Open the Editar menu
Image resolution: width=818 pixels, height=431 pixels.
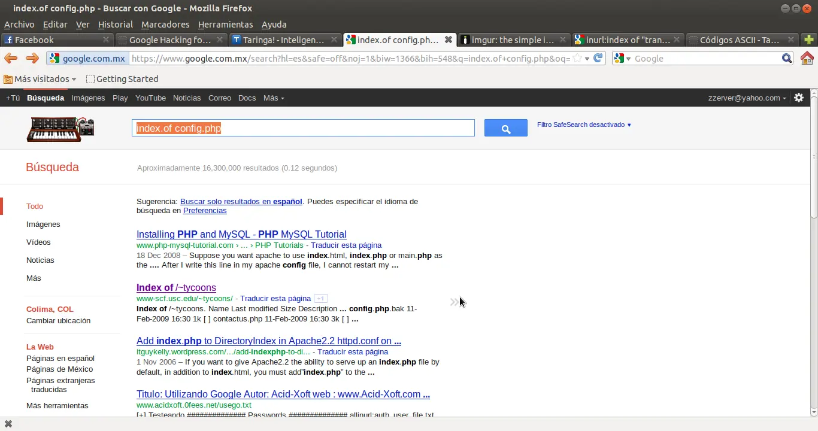(55, 25)
